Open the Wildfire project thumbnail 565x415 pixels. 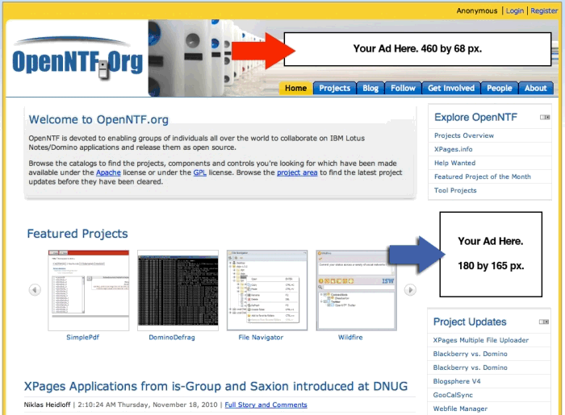(x=356, y=290)
